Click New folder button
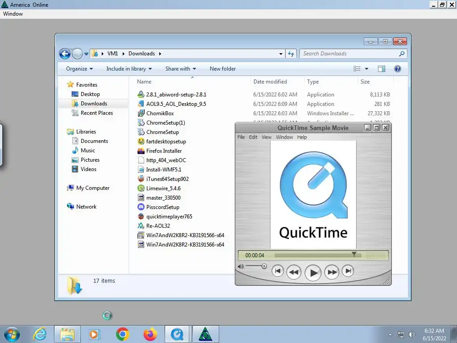The height and width of the screenshot is (343, 457). [223, 69]
